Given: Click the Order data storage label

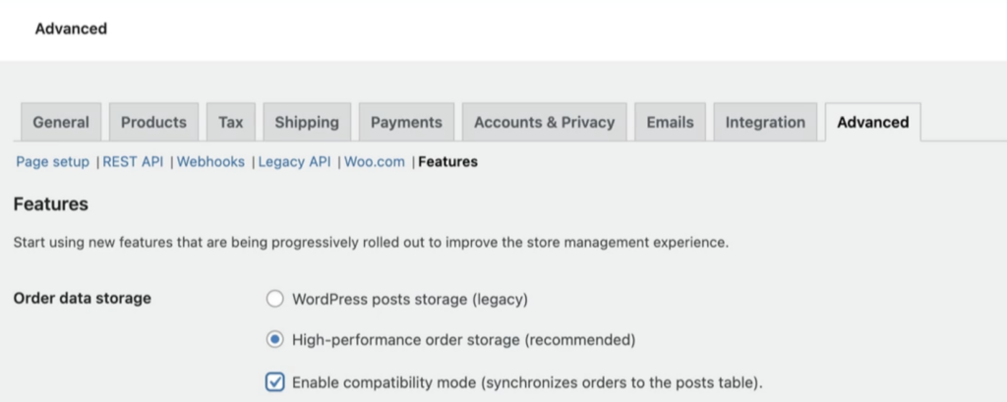Looking at the screenshot, I should (x=83, y=298).
